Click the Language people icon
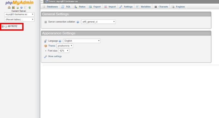The height and width of the screenshot is (118, 219). (x=45, y=41)
